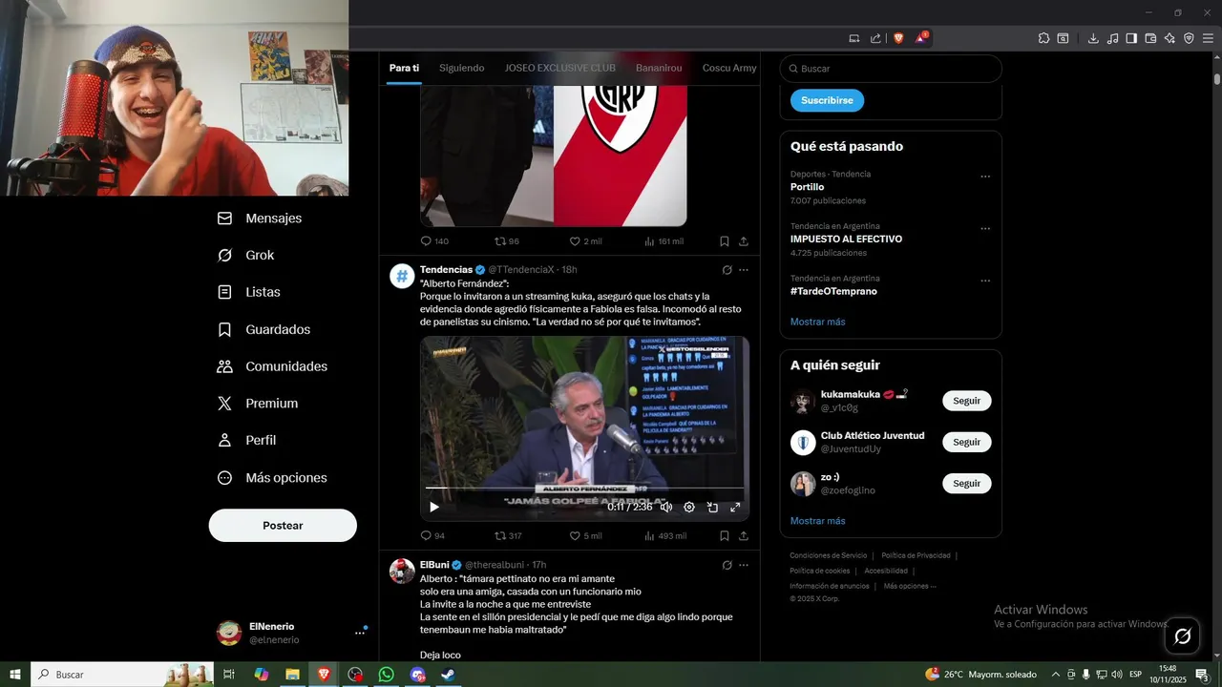Open Brave Leo AI sparkle icon
The image size is (1222, 687).
point(1169,38)
